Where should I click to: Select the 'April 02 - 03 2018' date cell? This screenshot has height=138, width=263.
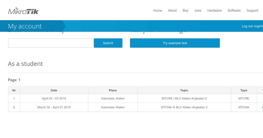pos(54,98)
